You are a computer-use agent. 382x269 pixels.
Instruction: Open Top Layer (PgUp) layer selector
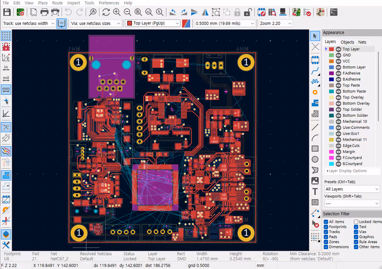(x=153, y=24)
